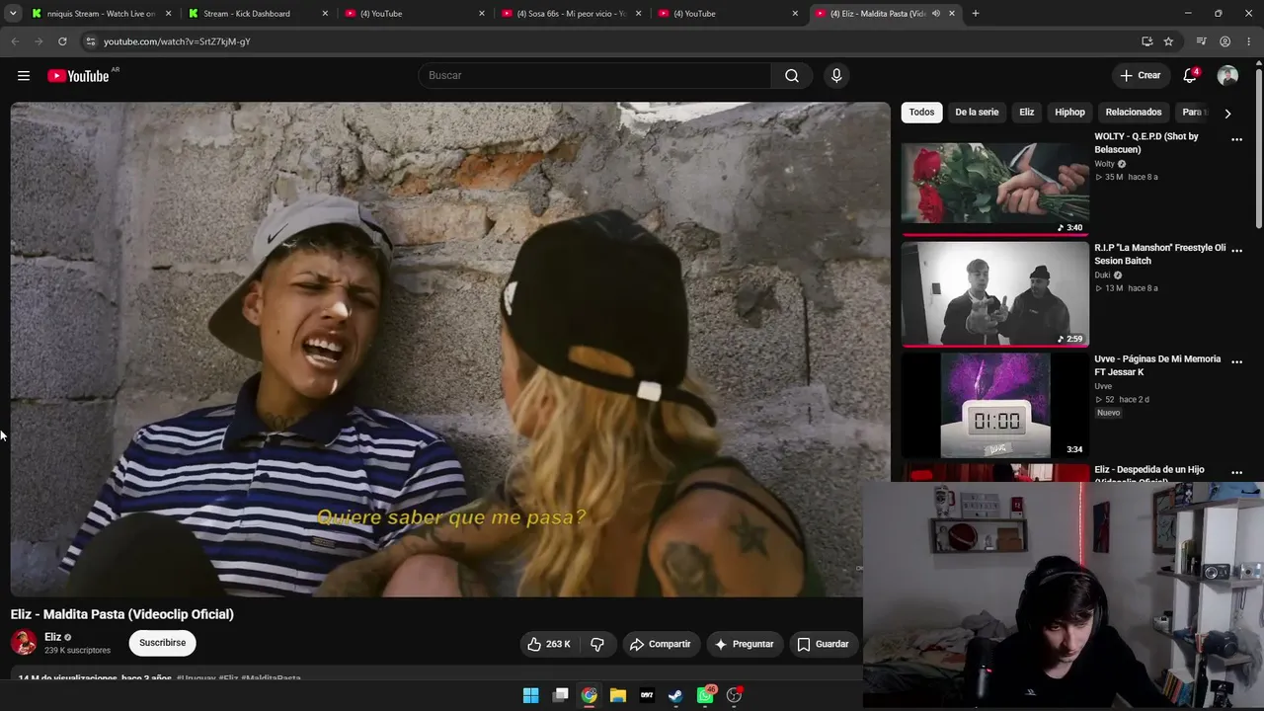Mute the Eliz tab via speaker icon
Viewport: 1264px width, 711px height.
coord(935,14)
